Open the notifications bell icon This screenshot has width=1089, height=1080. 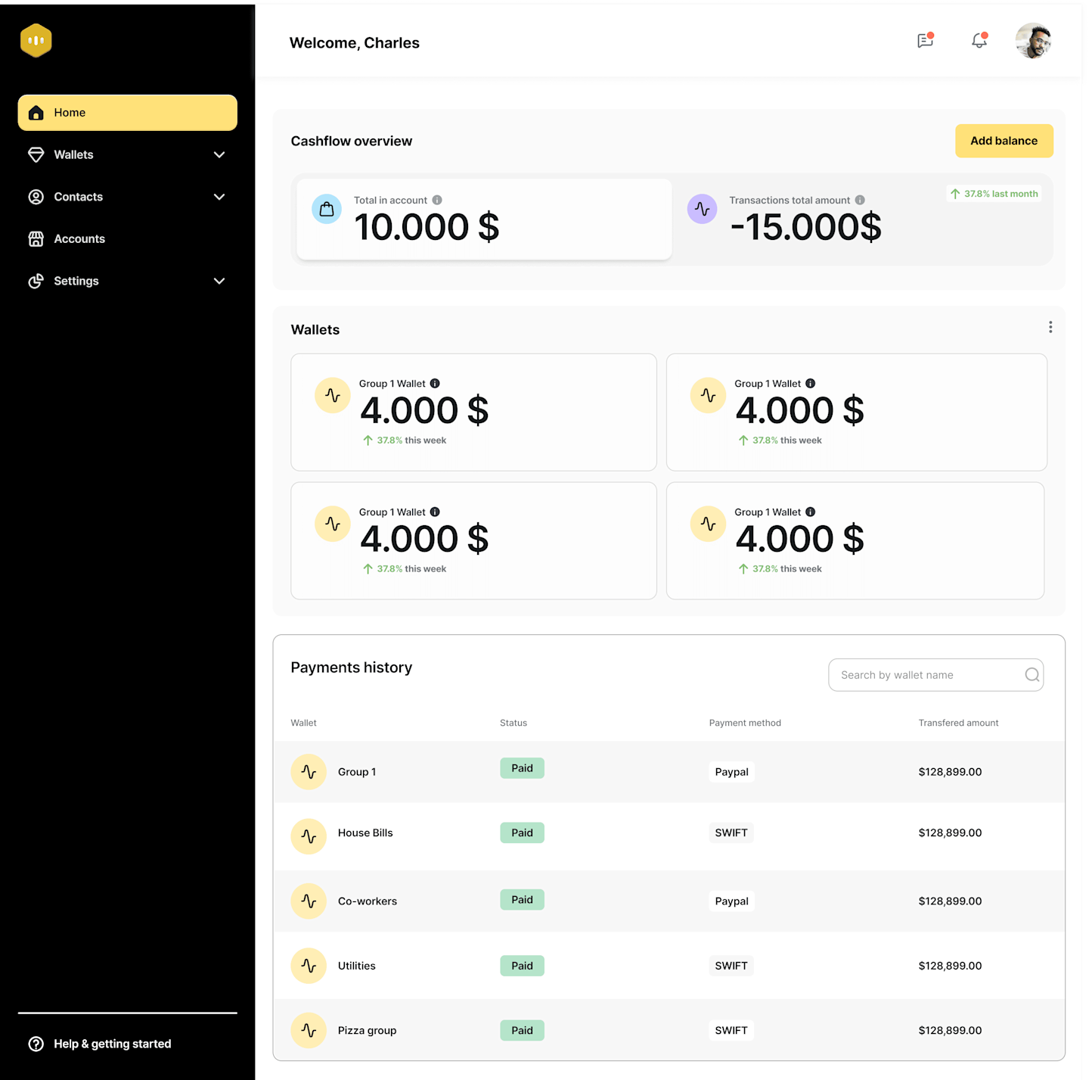[979, 41]
